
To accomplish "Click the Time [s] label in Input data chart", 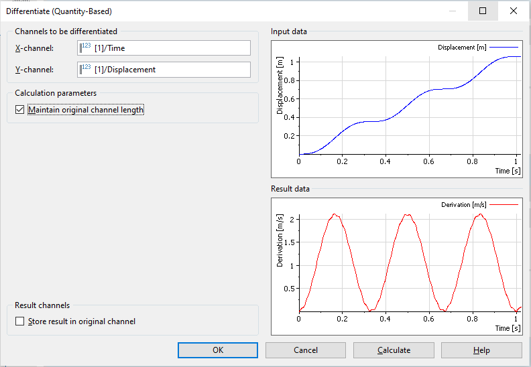I will coord(507,171).
